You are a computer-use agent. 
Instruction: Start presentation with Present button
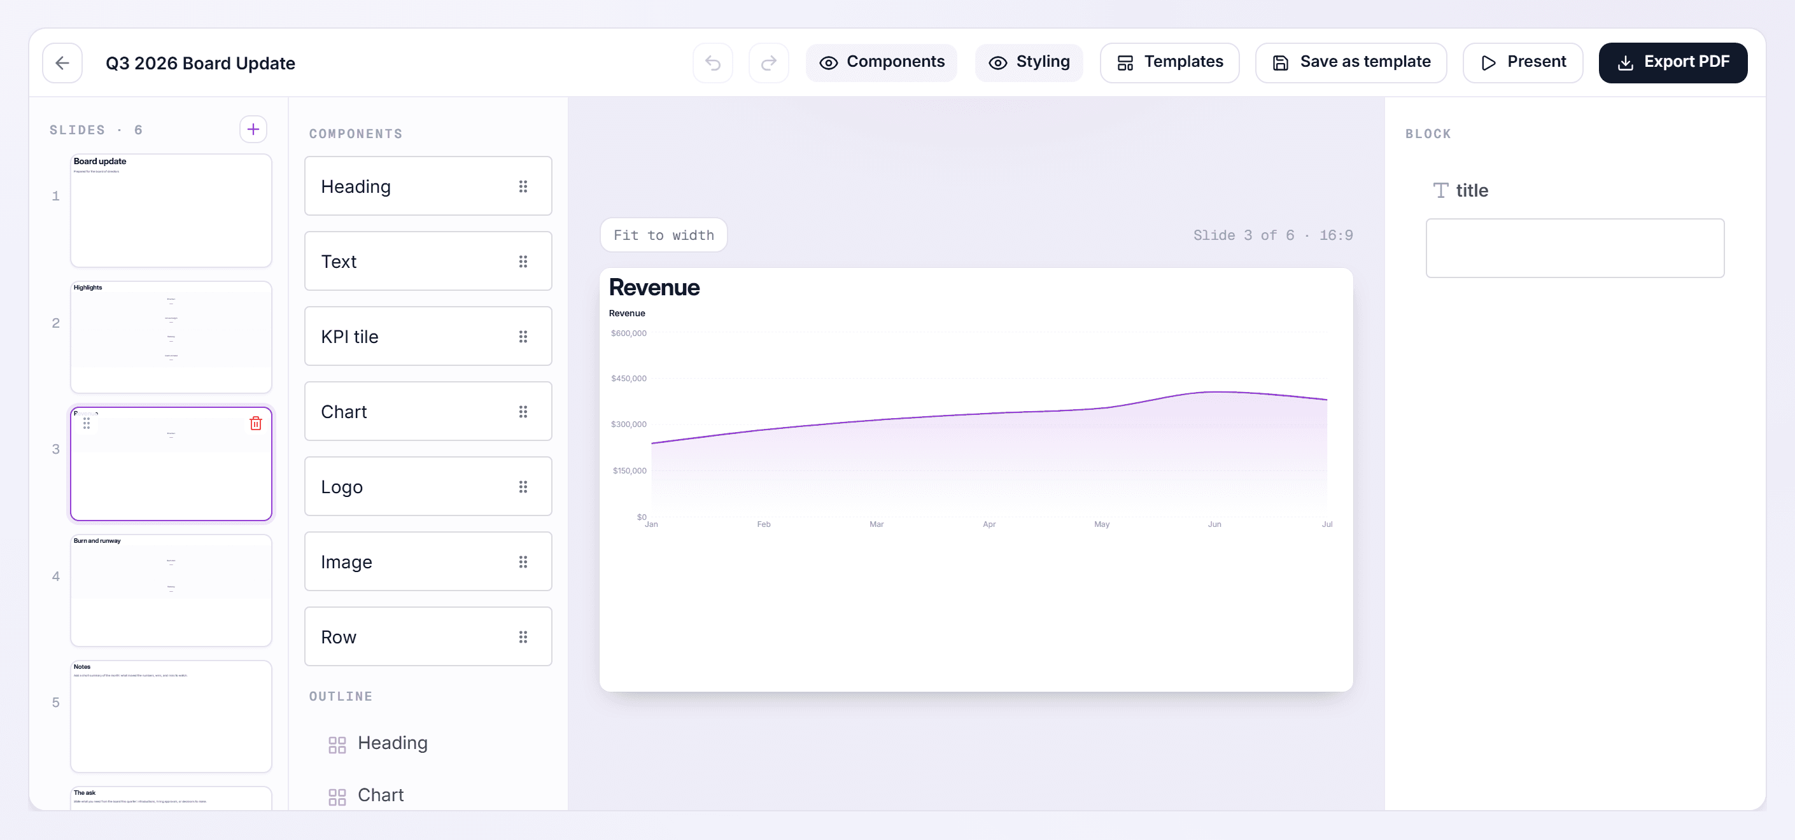pos(1523,63)
